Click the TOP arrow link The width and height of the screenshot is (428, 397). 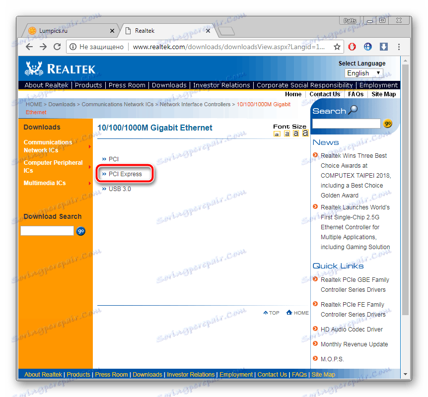[x=271, y=313]
